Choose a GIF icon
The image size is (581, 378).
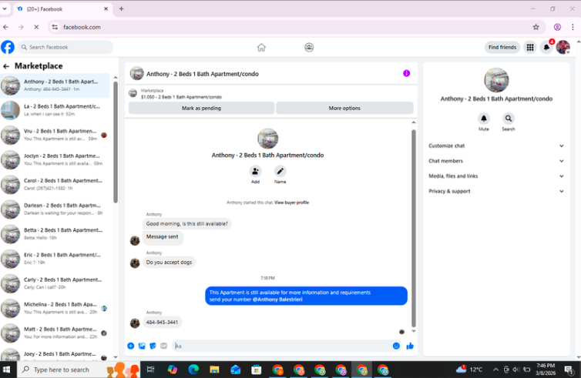click(164, 346)
